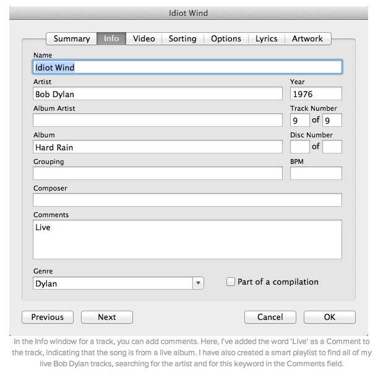Viewport: 378px width, 375px height.
Task: Click the empty BPM field
Action: coord(316,173)
